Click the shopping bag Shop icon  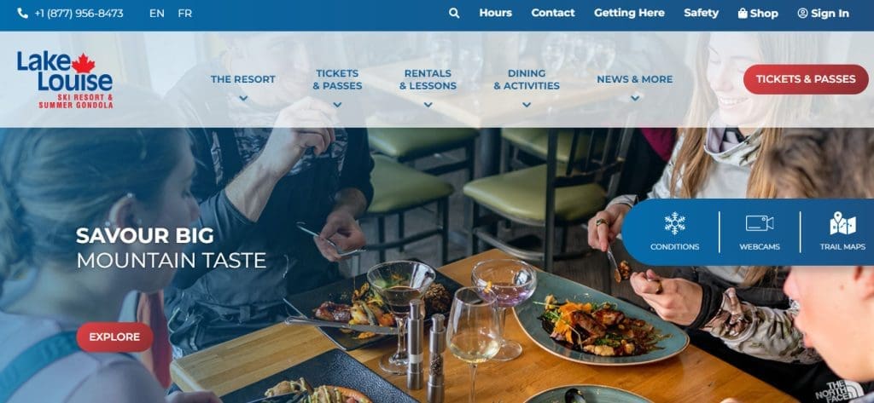(743, 14)
